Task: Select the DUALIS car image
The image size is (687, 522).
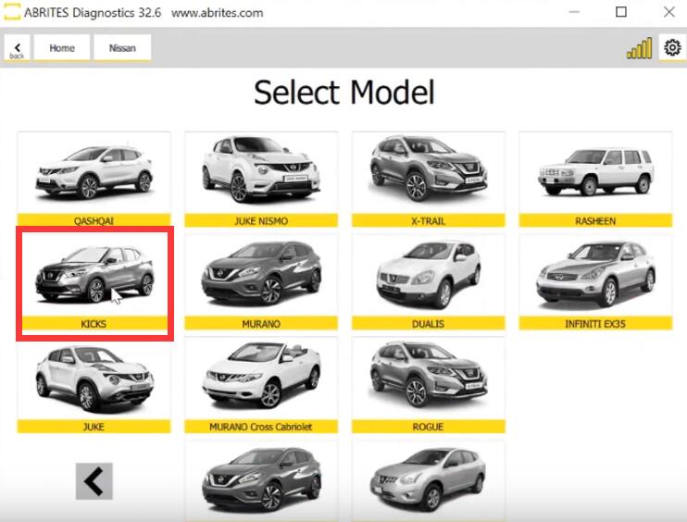Action: tap(429, 275)
